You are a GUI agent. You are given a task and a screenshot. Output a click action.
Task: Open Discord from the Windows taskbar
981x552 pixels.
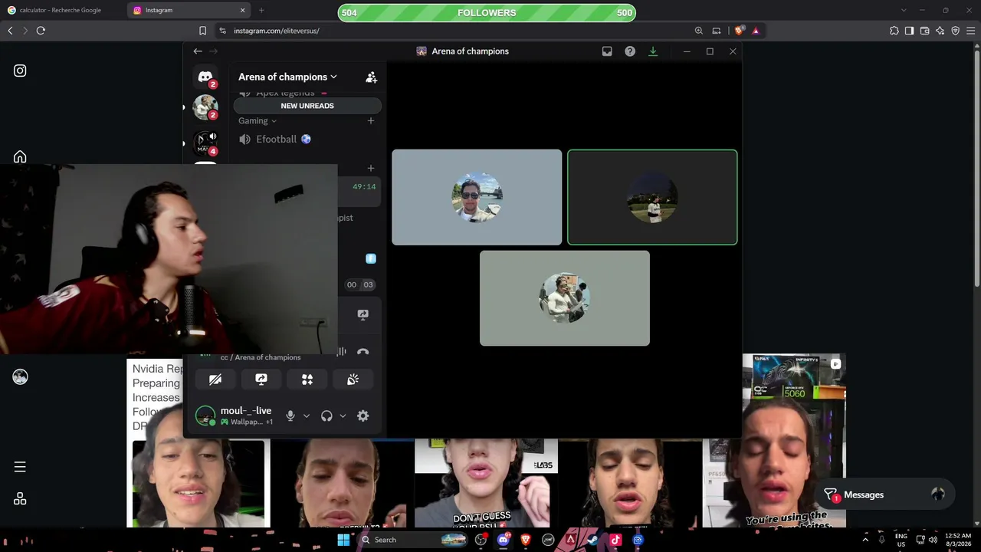pyautogui.click(x=504, y=540)
